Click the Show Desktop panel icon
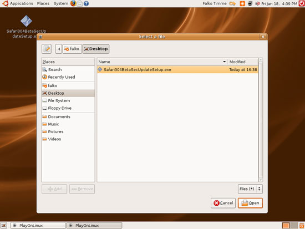305x229 pixels. [4, 226]
